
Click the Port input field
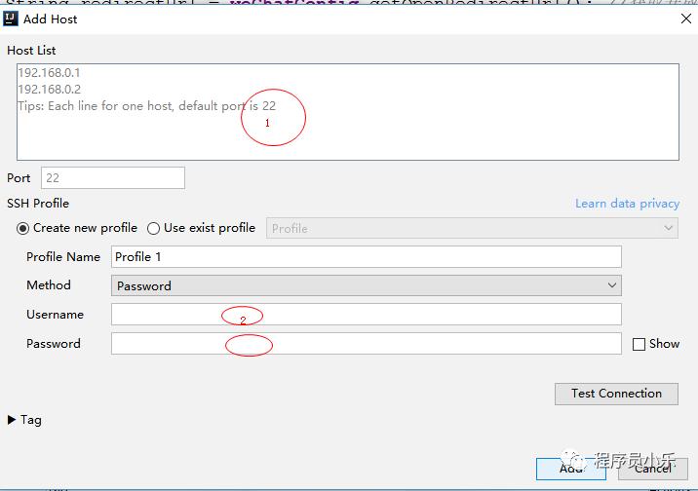(113, 178)
